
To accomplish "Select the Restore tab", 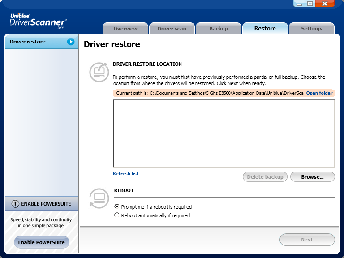I will click(x=265, y=28).
